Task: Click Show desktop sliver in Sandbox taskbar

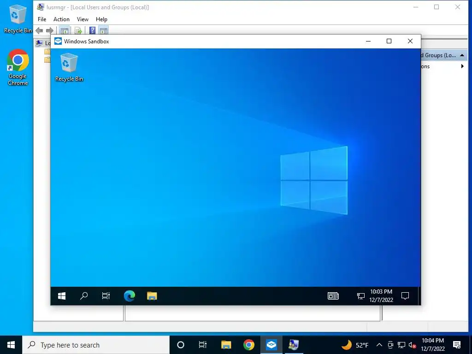Action: [419, 296]
